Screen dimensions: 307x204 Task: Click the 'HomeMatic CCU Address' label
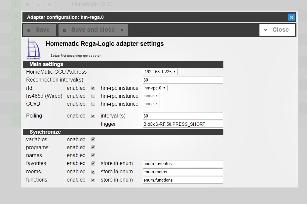(x=57, y=72)
